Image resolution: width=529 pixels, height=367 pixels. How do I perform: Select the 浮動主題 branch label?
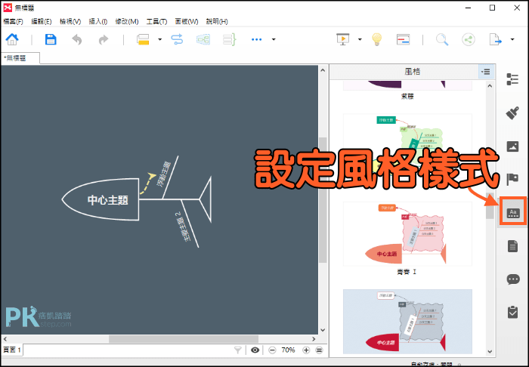[164, 174]
